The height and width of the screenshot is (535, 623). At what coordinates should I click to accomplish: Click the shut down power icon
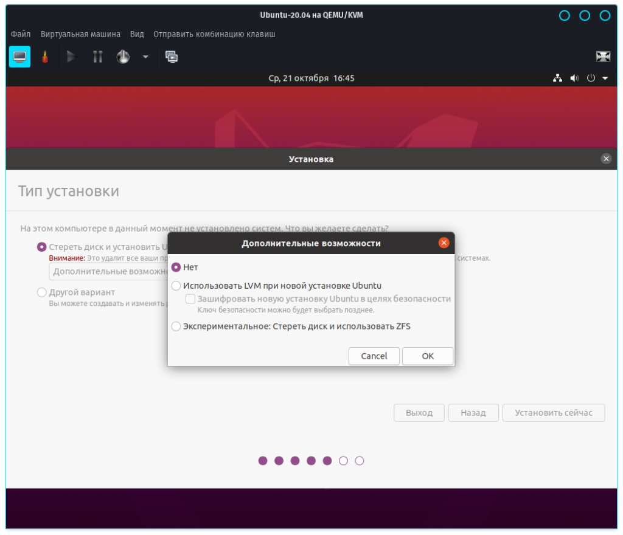click(123, 57)
